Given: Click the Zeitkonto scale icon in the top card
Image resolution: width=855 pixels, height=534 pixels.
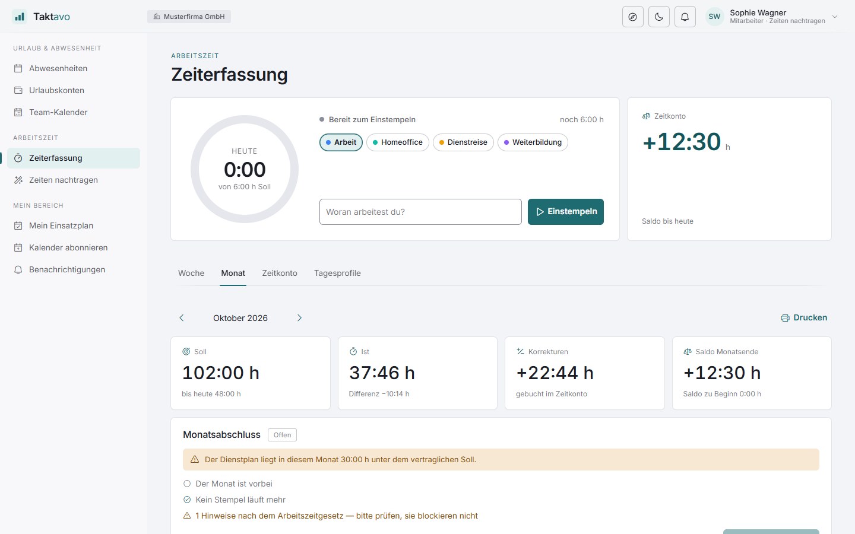Looking at the screenshot, I should tap(647, 116).
